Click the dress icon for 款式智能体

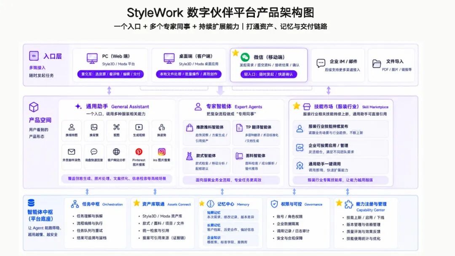[189, 156]
